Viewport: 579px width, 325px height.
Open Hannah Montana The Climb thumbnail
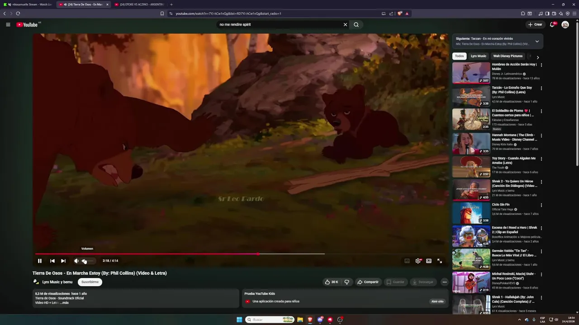(471, 143)
